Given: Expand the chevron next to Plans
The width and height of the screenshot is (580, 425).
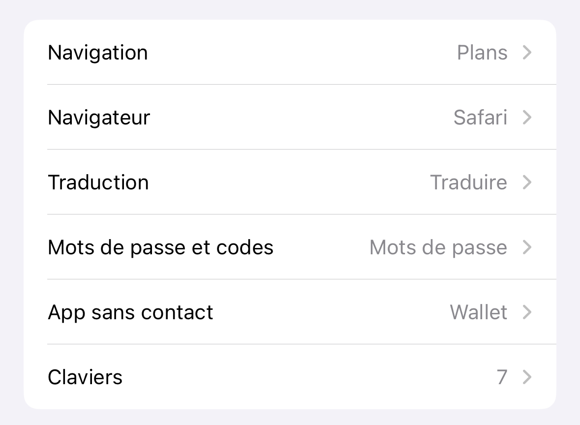Looking at the screenshot, I should tap(527, 52).
